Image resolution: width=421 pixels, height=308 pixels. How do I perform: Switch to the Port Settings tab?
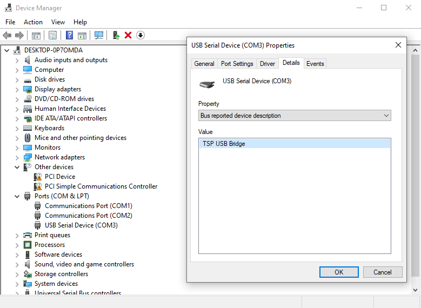click(237, 64)
